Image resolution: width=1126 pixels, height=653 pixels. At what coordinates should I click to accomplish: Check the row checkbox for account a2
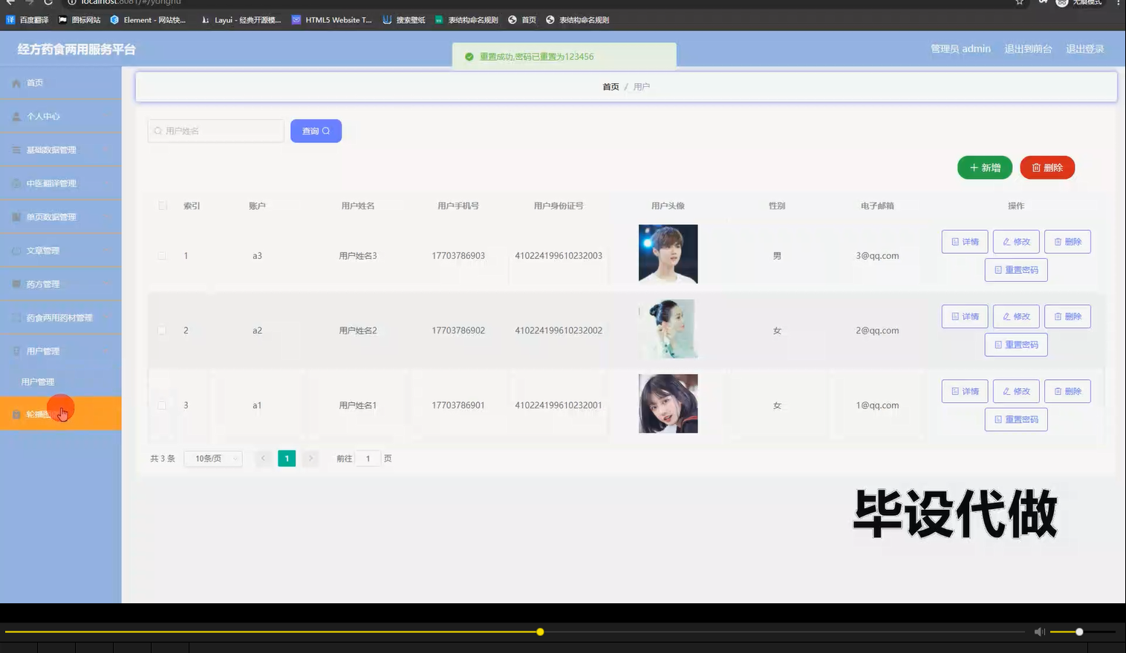point(162,330)
